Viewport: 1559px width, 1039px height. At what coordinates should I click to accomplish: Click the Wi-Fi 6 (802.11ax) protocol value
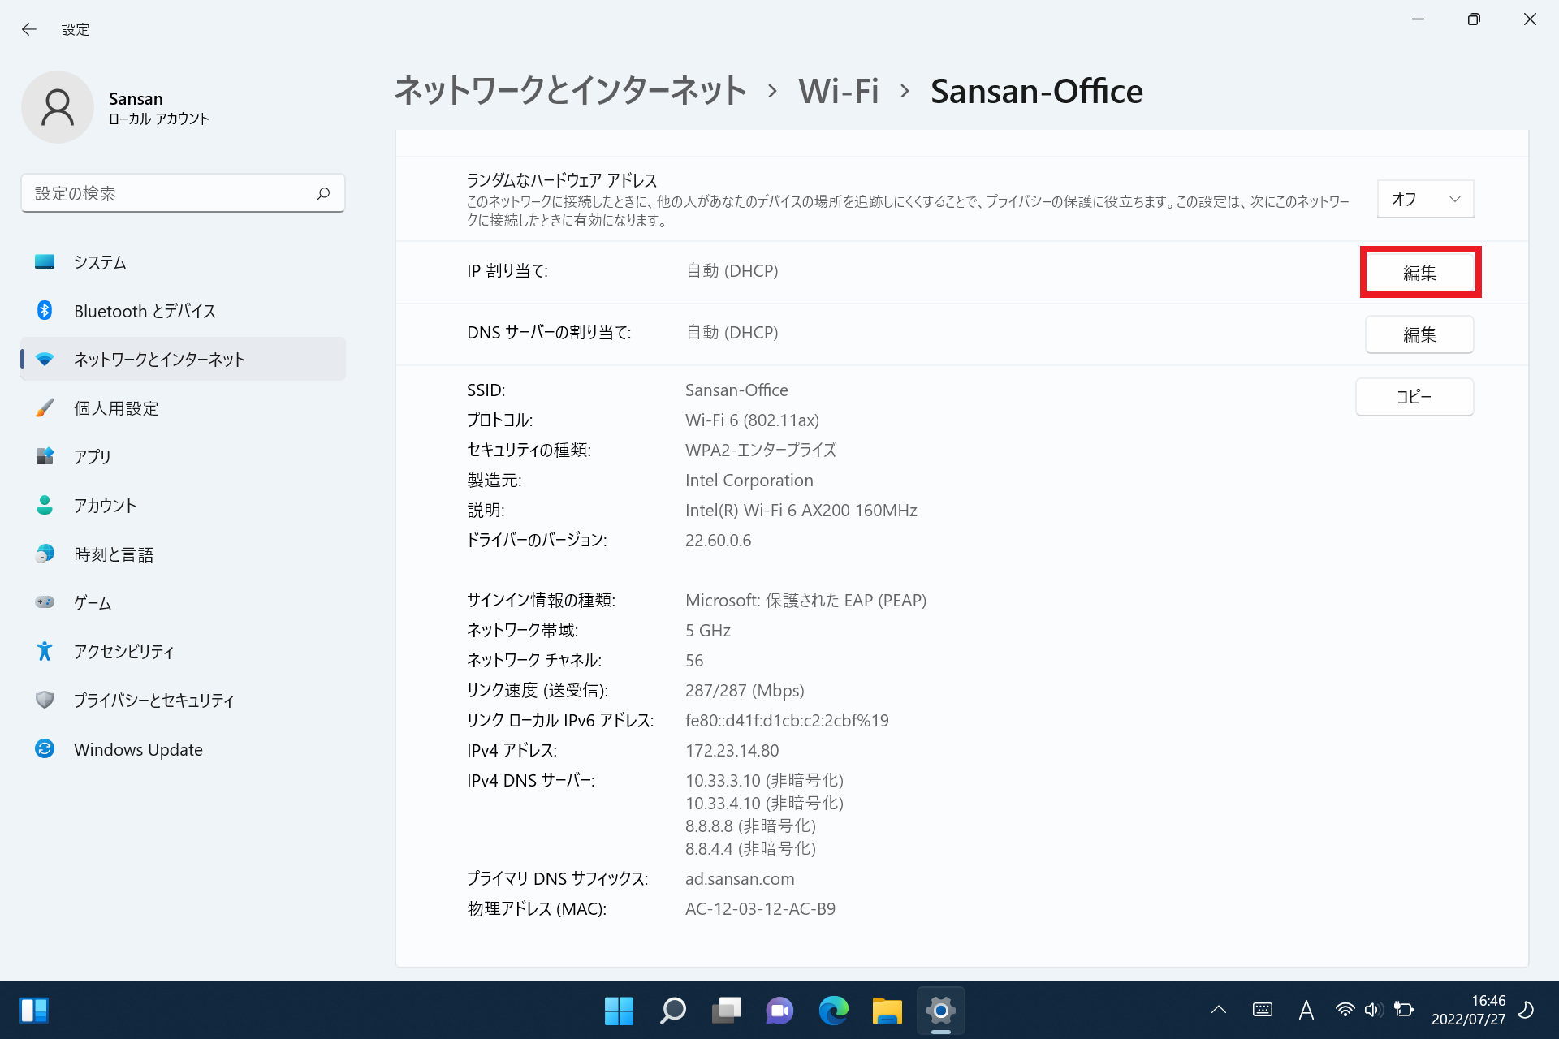752,420
